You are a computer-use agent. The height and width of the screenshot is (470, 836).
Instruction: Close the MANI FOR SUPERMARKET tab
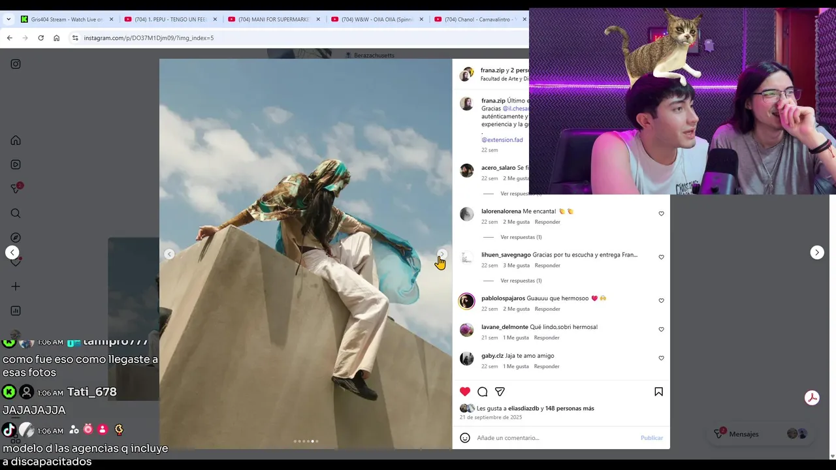point(318,20)
